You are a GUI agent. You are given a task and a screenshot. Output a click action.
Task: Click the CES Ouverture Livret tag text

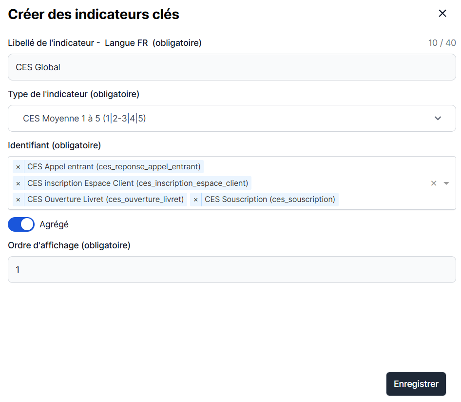105,200
